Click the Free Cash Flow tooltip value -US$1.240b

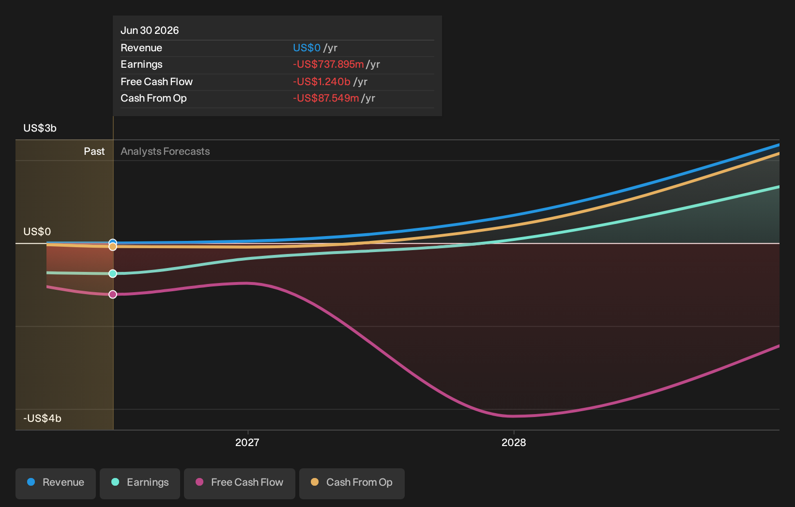click(x=321, y=82)
